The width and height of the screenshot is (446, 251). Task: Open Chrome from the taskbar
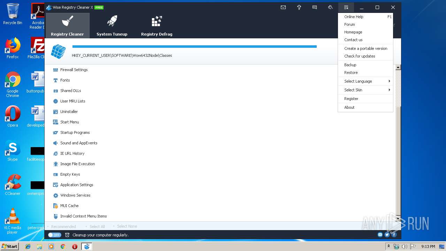click(x=63, y=246)
